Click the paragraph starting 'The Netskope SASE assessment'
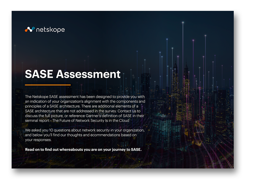258x183 pixels. click(x=85, y=108)
